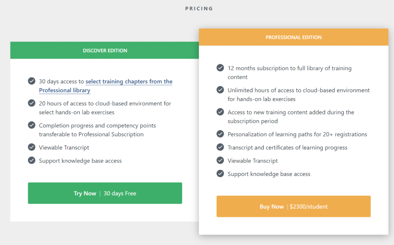Click the PRICING section heading

coord(199,8)
